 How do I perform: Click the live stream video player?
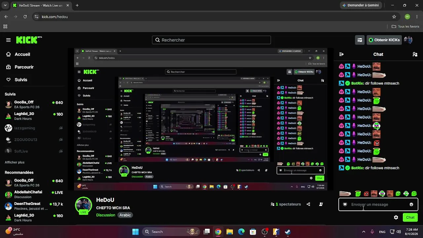201,119
